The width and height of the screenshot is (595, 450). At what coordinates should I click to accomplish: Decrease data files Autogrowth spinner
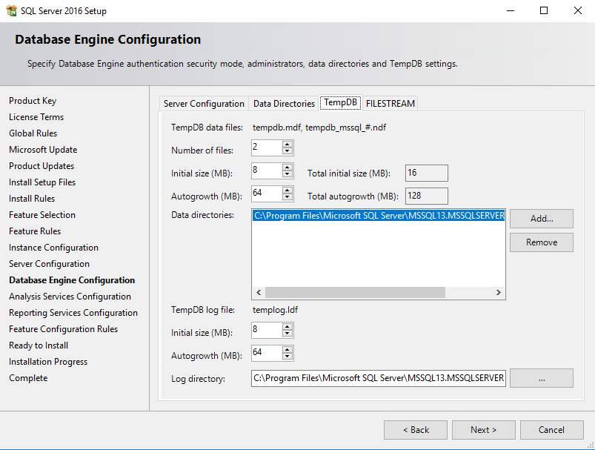click(x=287, y=196)
